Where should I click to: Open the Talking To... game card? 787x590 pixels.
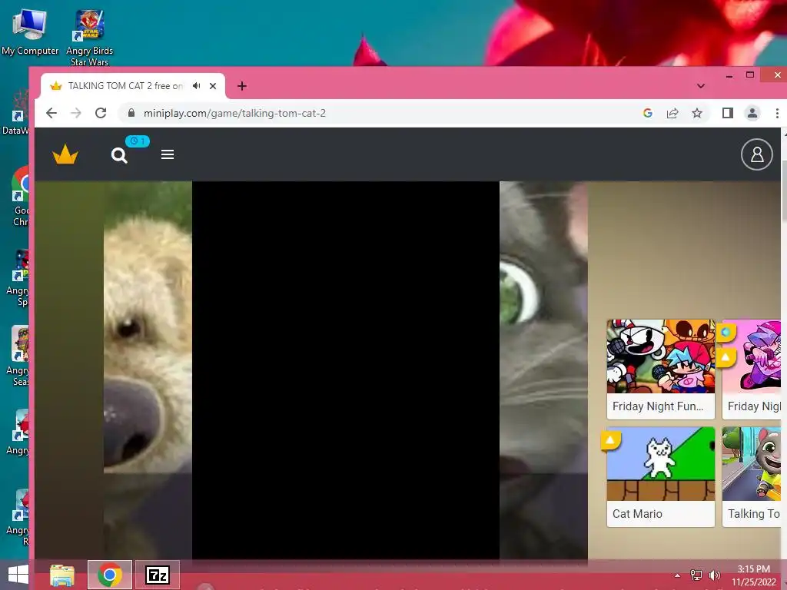(752, 476)
